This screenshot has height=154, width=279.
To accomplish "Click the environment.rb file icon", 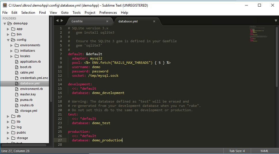I will (x=16, y=89).
